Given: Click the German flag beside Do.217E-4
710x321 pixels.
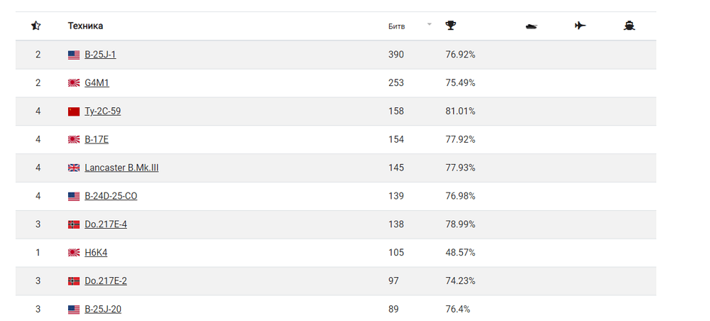Looking at the screenshot, I should [x=74, y=224].
